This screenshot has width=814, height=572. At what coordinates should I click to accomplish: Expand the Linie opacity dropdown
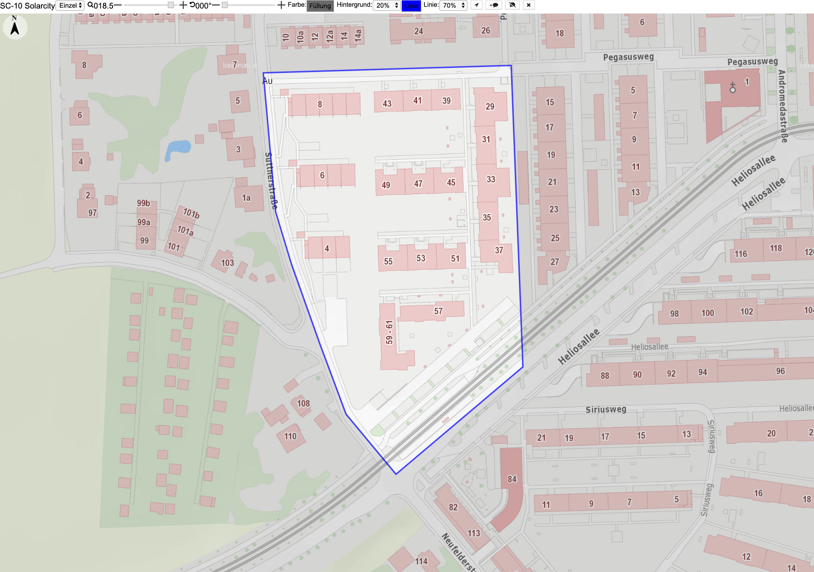(x=453, y=5)
